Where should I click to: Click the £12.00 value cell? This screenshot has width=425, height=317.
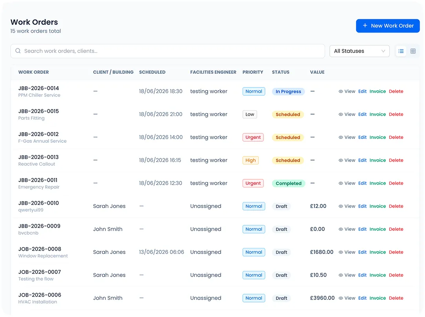pos(318,206)
